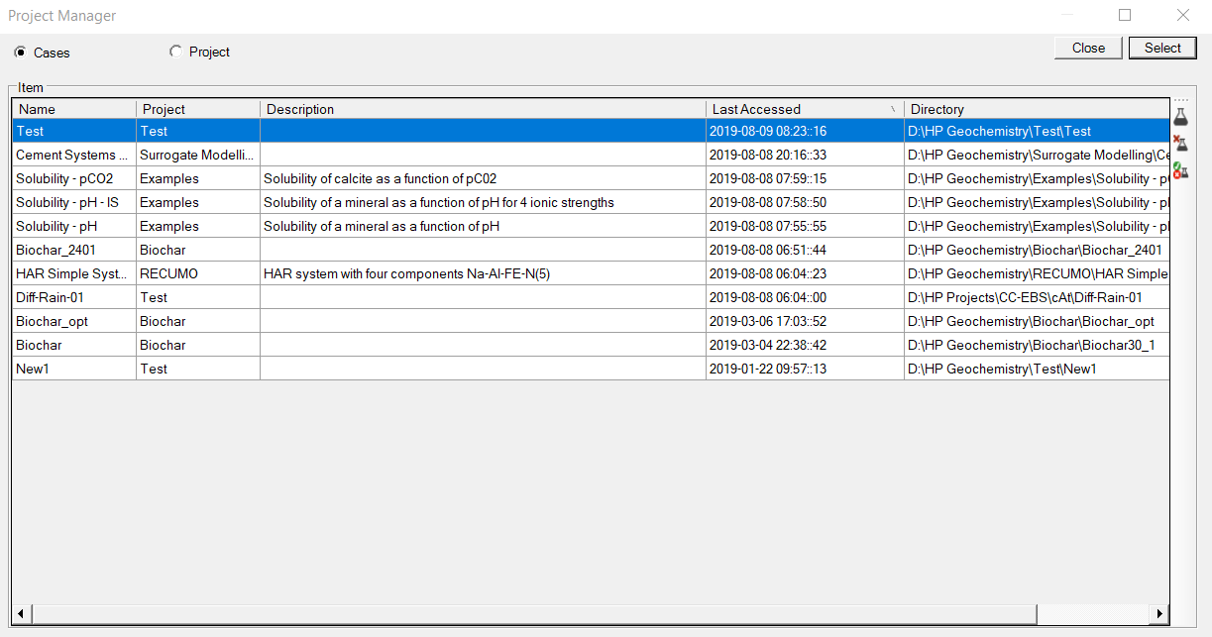Close the window using title bar X
The width and height of the screenshot is (1212, 637).
[1182, 15]
